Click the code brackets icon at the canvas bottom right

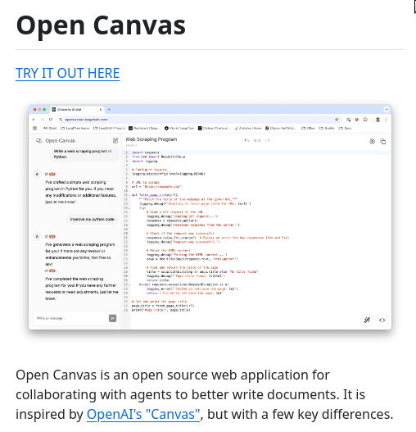point(382,320)
